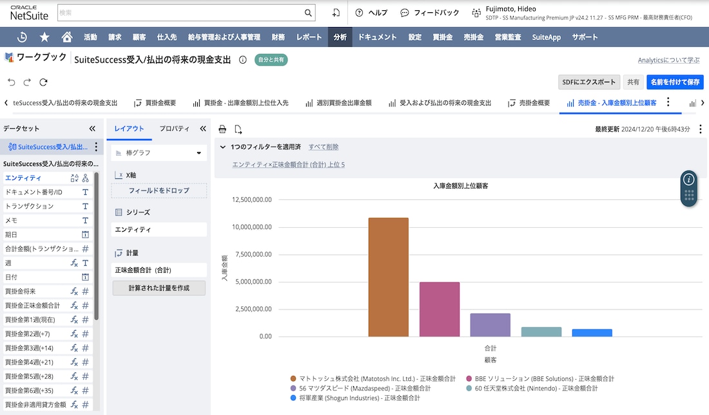Click the X軸 field drop zone
The height and width of the screenshot is (415, 709).
point(159,190)
